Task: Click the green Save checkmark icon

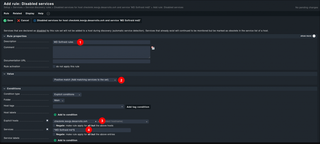Action: 5,20
